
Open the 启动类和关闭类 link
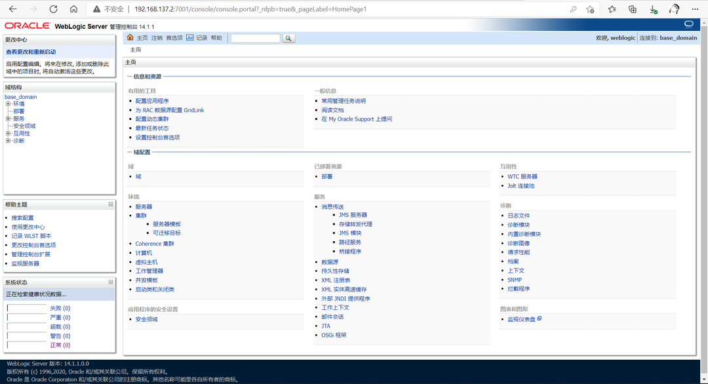click(x=155, y=289)
